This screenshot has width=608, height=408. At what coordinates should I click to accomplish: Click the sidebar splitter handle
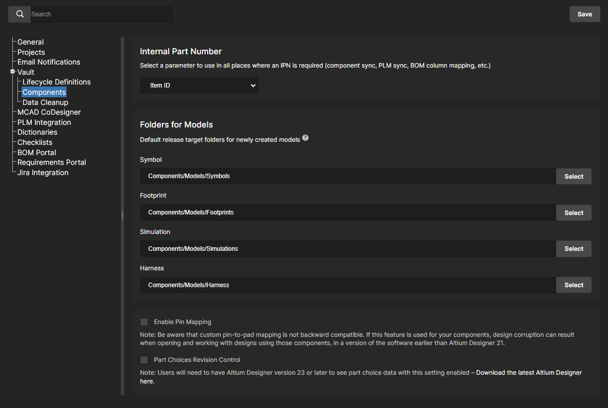(x=123, y=216)
